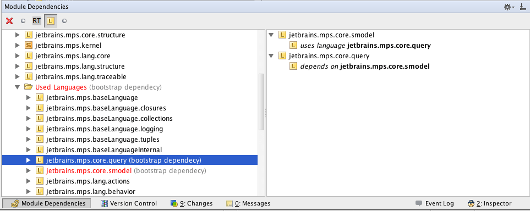530x211 pixels.
Task: Expand jetbrains.mps.lang.behavior node
Action: click(x=29, y=191)
